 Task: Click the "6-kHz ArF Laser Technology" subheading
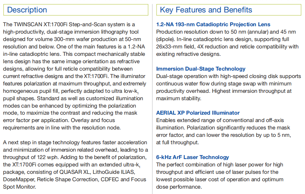point(192,157)
